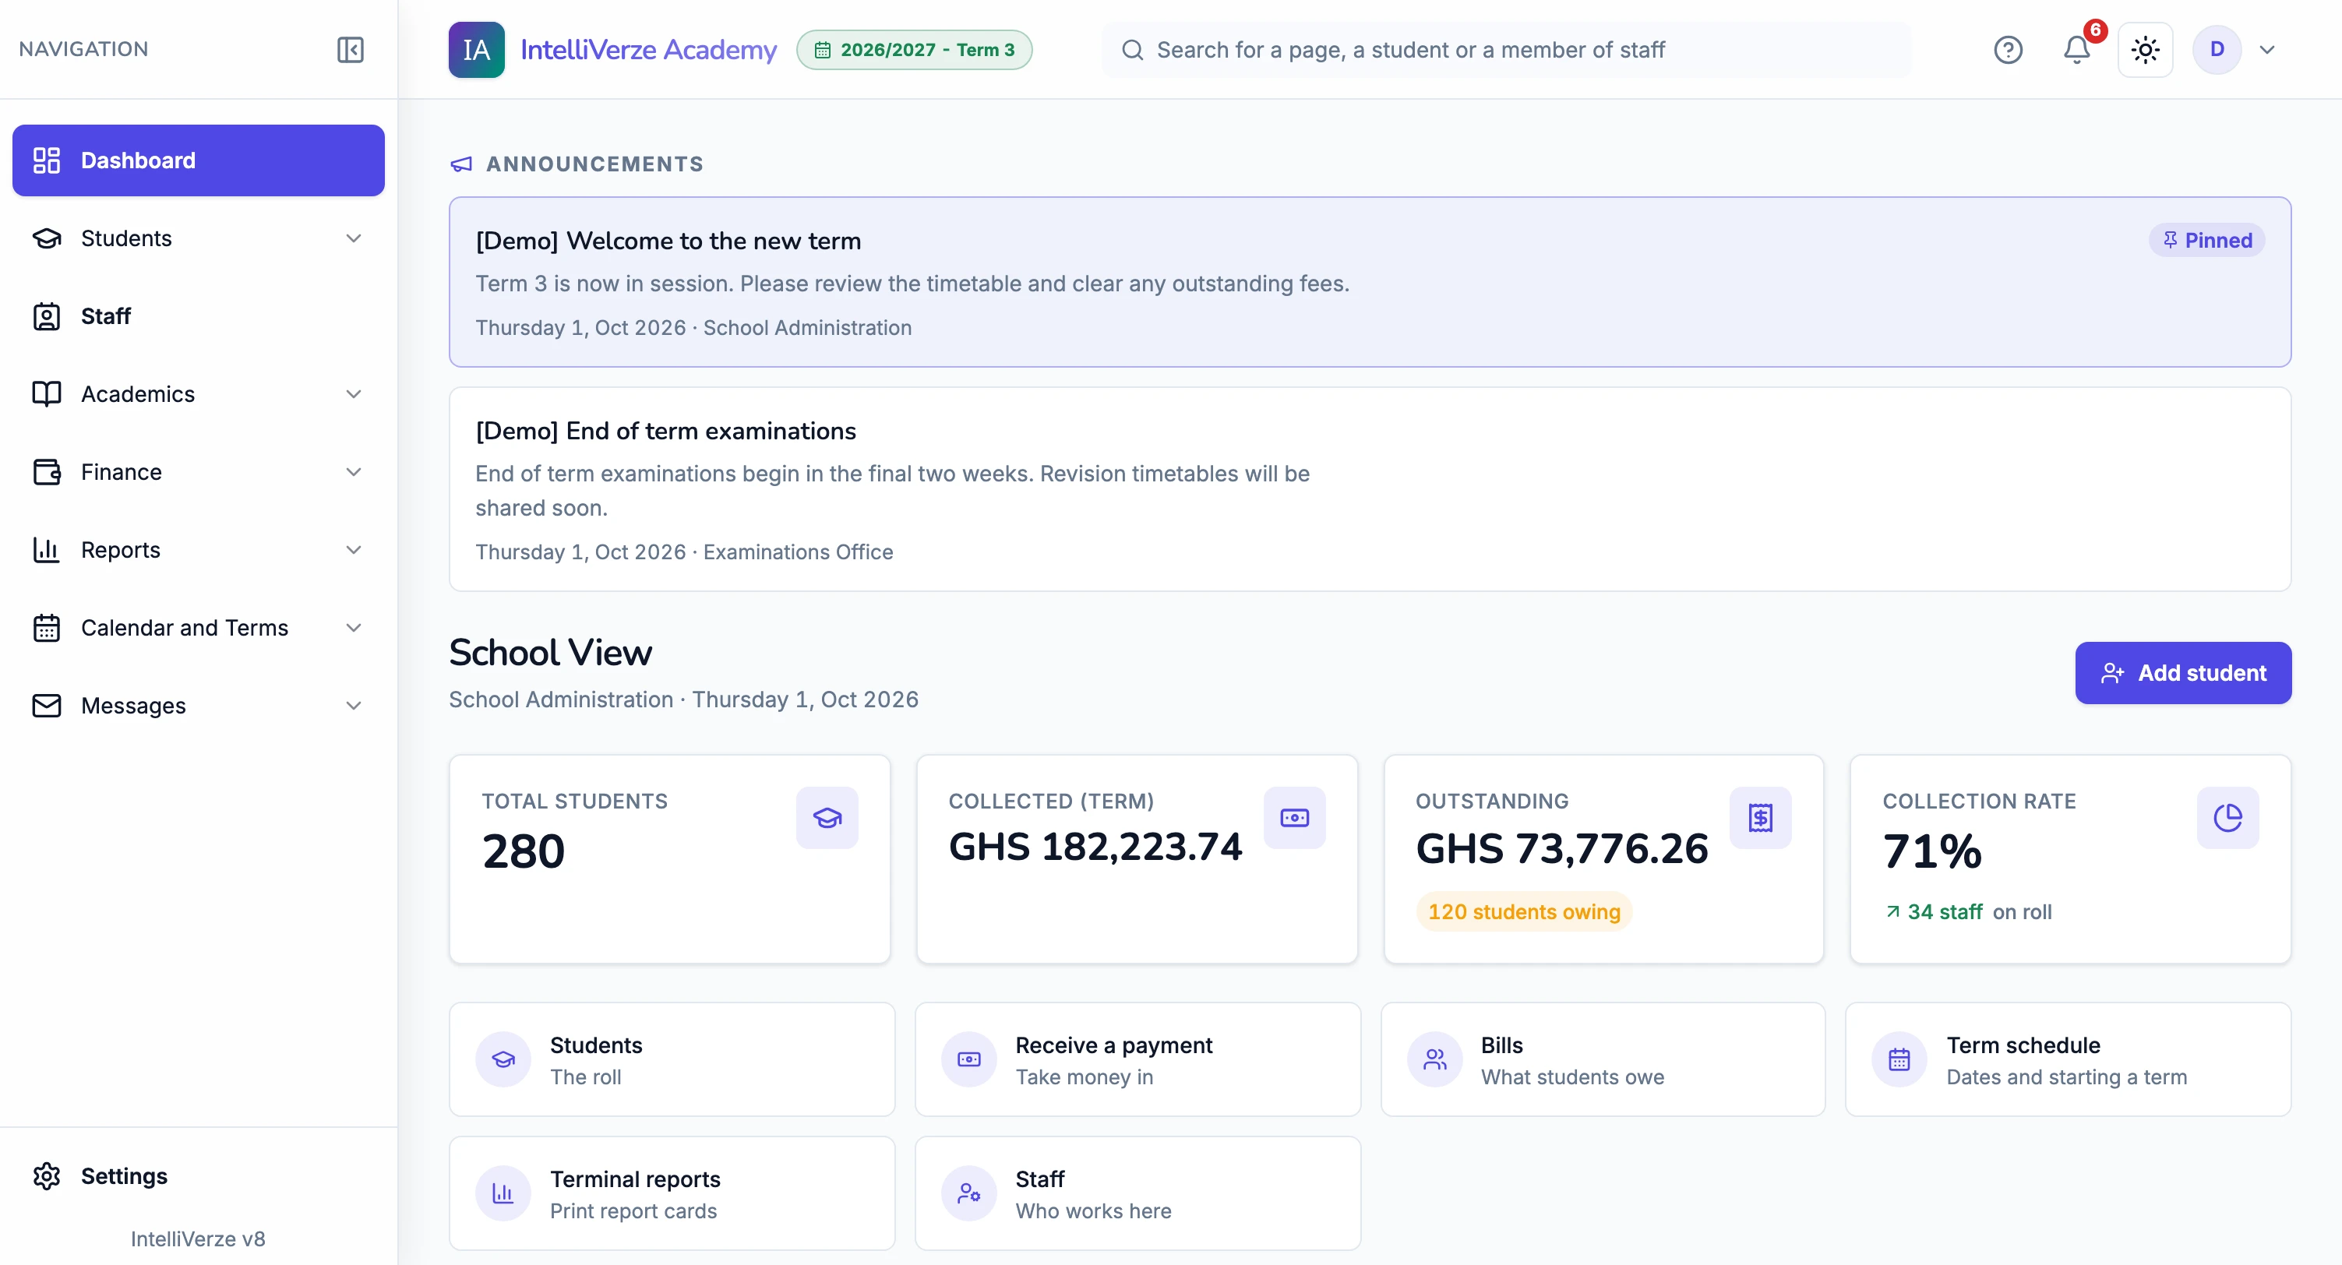Expand the Academics menu chevron

click(354, 393)
